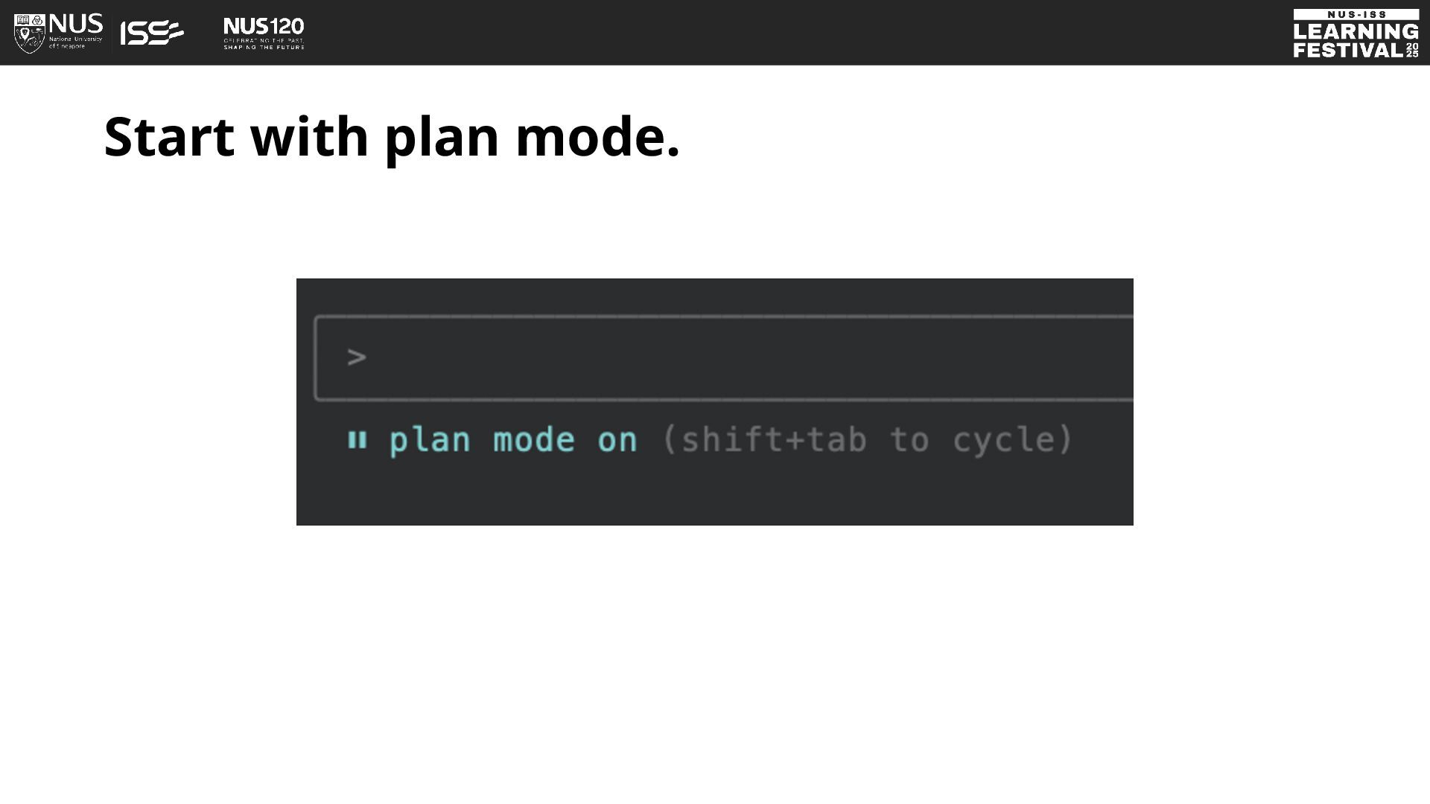
Task: Click the word LEARNING in header
Action: (x=1356, y=31)
